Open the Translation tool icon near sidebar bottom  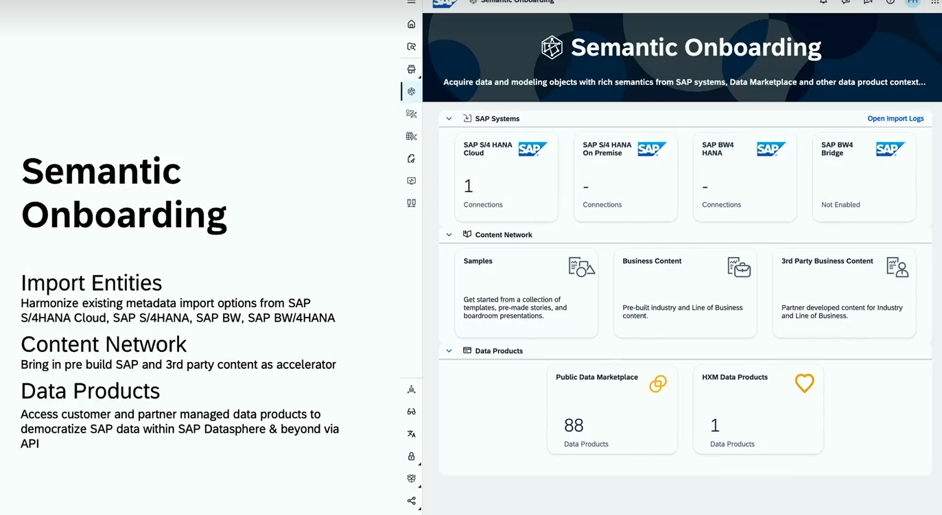(411, 433)
